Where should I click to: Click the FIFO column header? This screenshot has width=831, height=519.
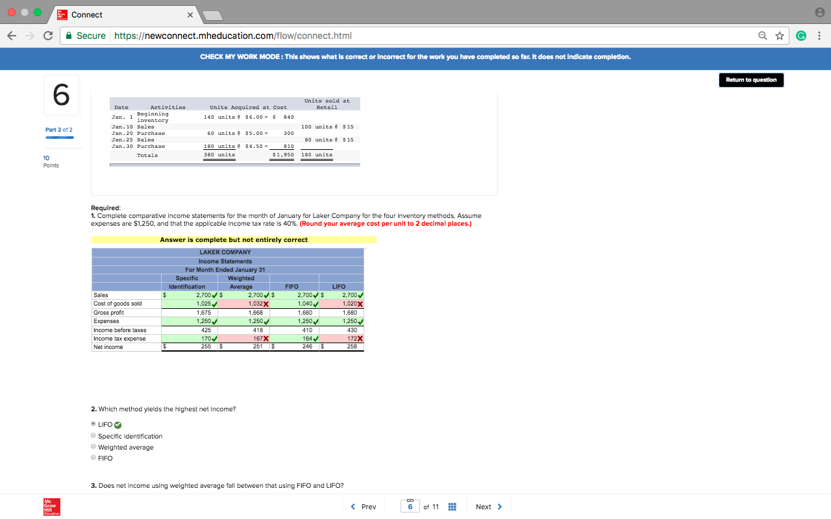click(x=291, y=286)
